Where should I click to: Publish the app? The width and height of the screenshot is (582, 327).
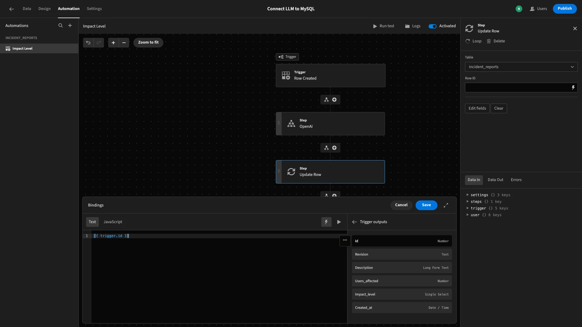tap(565, 9)
